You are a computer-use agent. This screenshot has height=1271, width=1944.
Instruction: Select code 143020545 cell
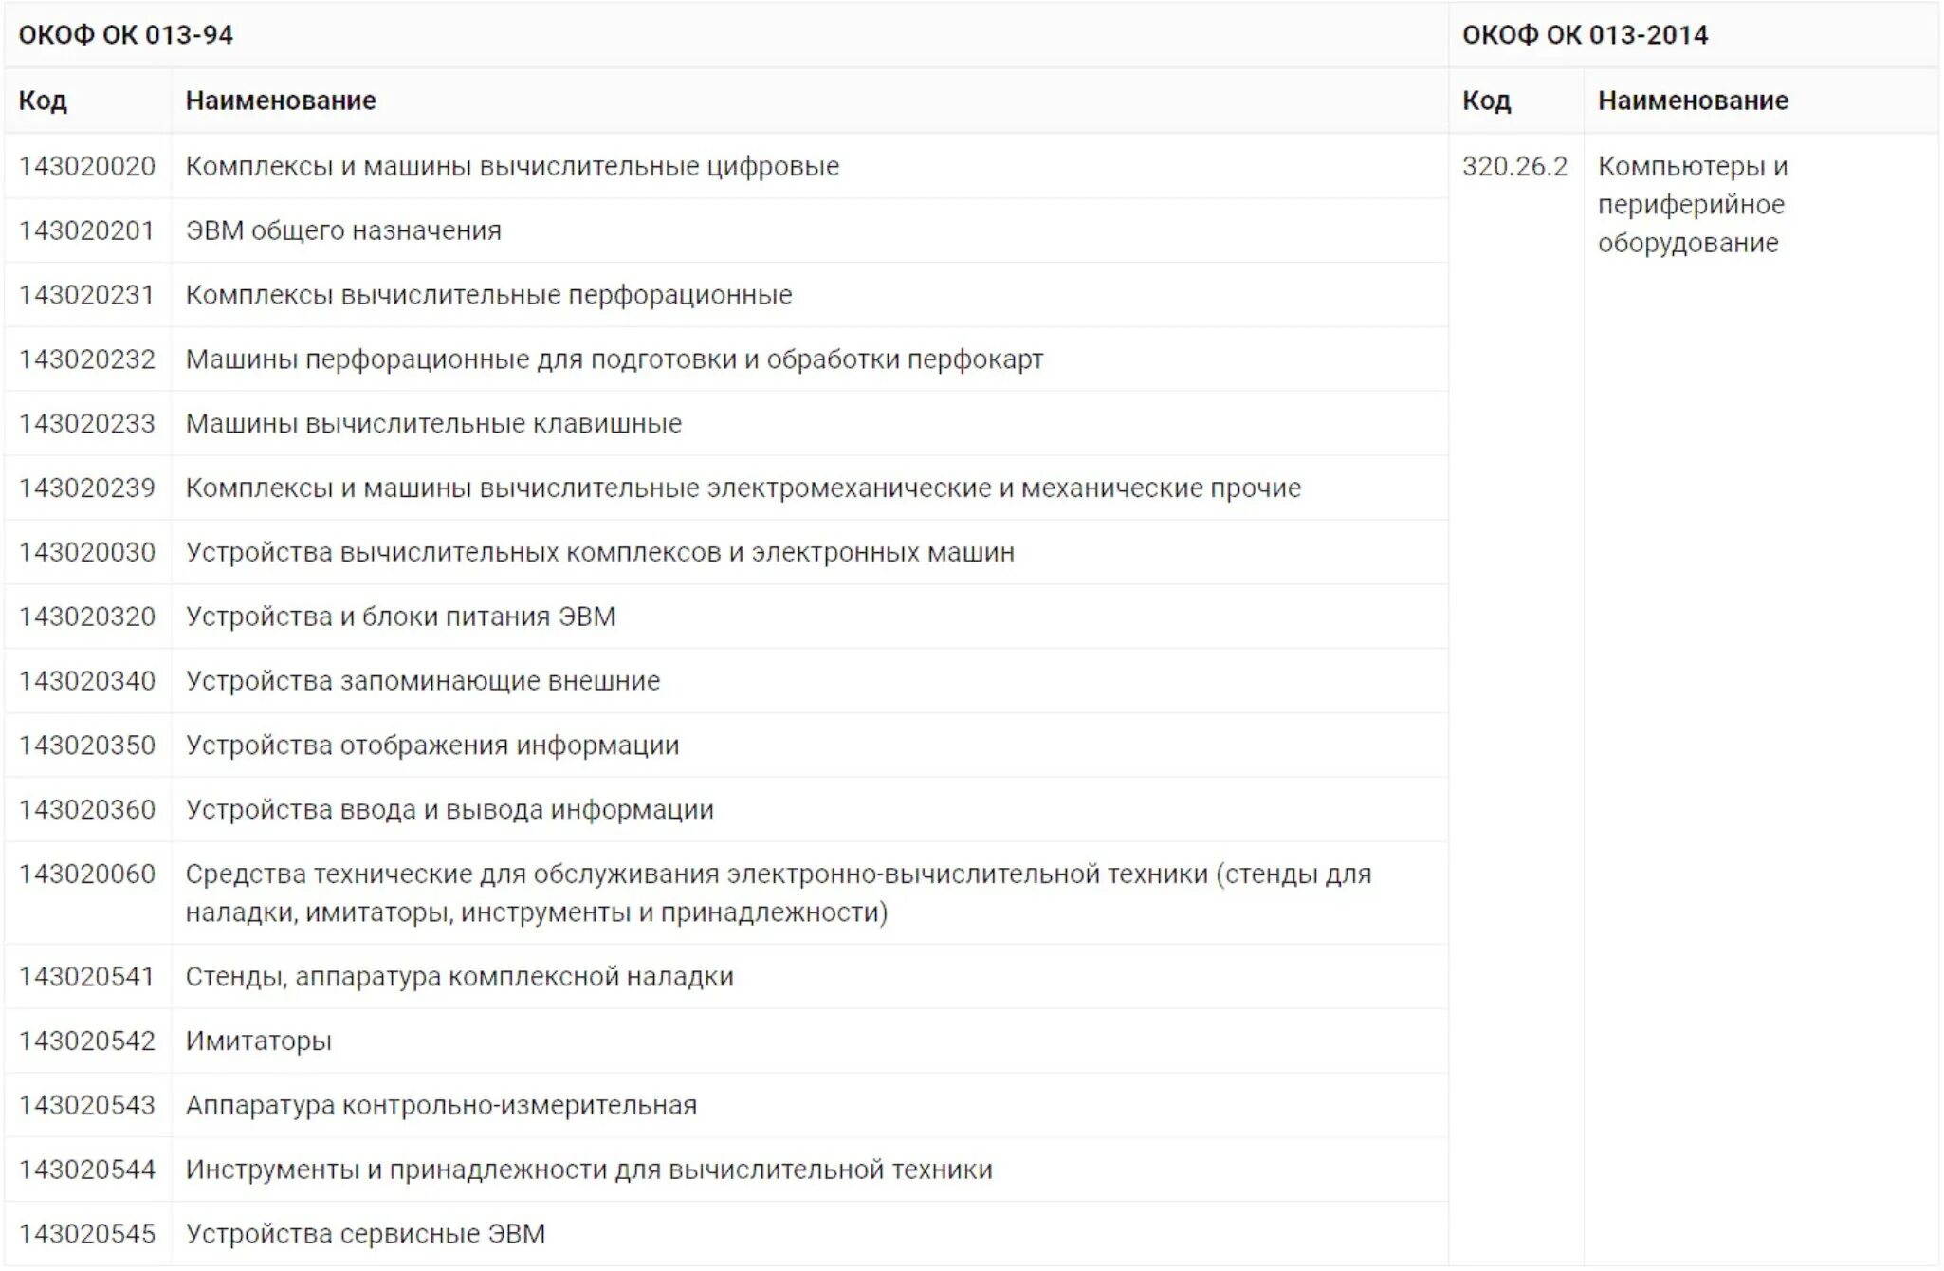click(87, 1234)
